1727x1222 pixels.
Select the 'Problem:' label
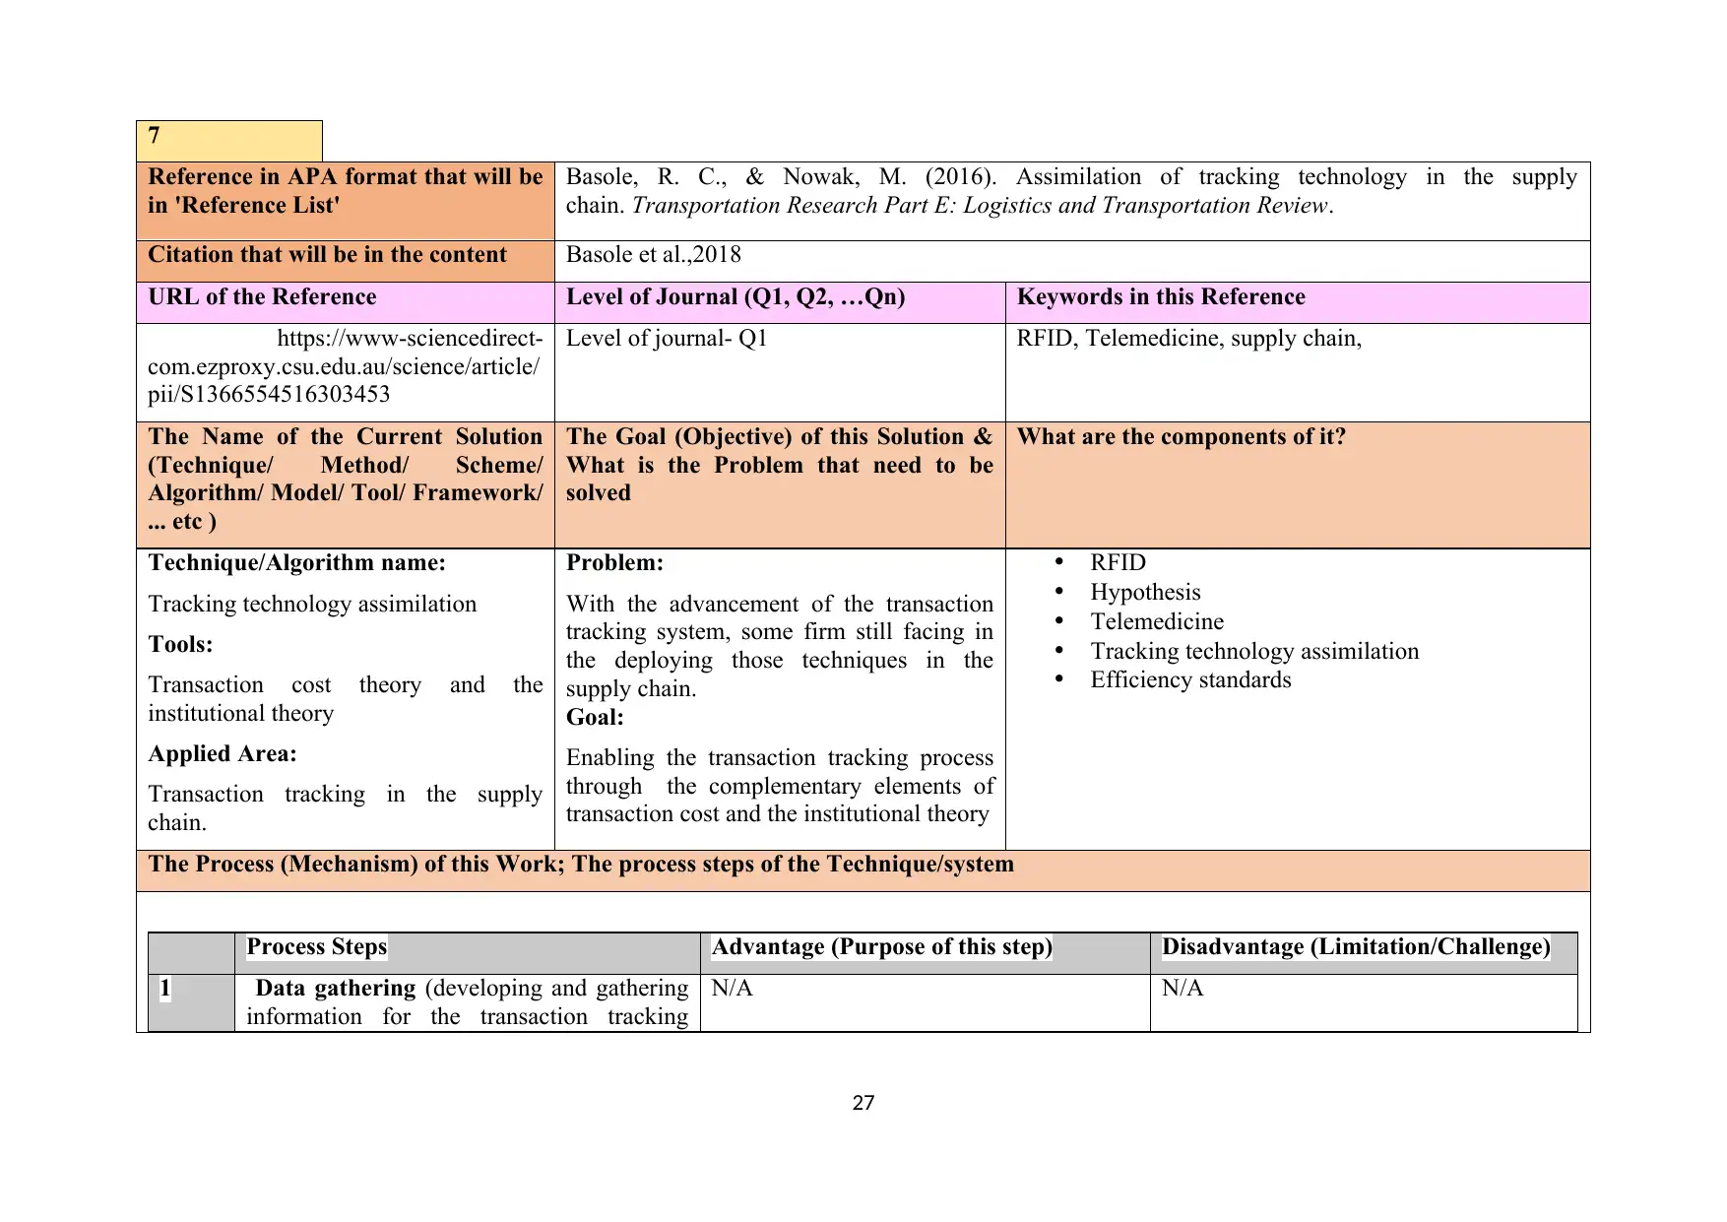point(614,563)
